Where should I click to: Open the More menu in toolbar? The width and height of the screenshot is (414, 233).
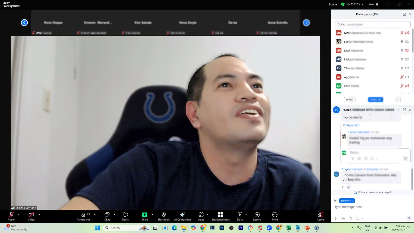pos(275,216)
